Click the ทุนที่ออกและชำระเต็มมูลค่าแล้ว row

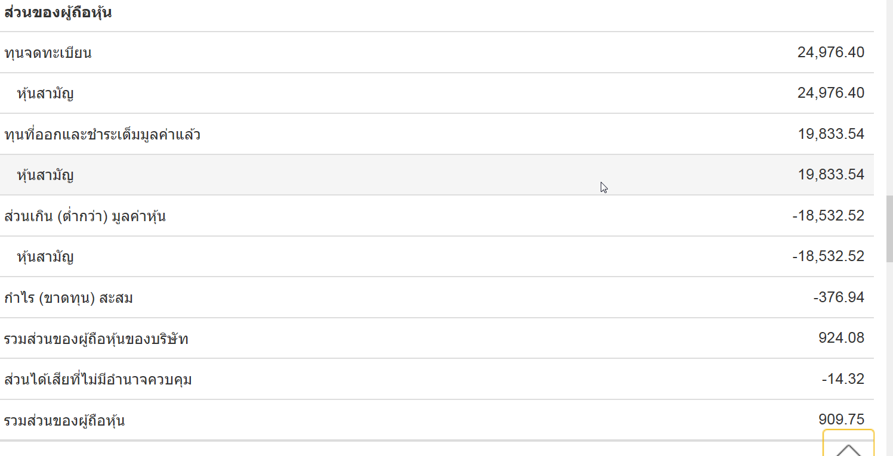click(437, 134)
